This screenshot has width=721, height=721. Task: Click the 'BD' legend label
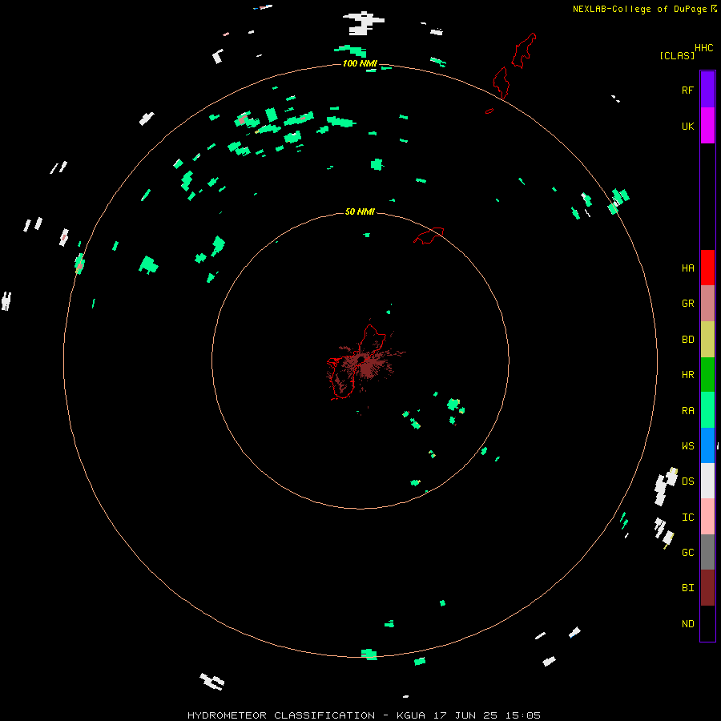pyautogui.click(x=687, y=340)
